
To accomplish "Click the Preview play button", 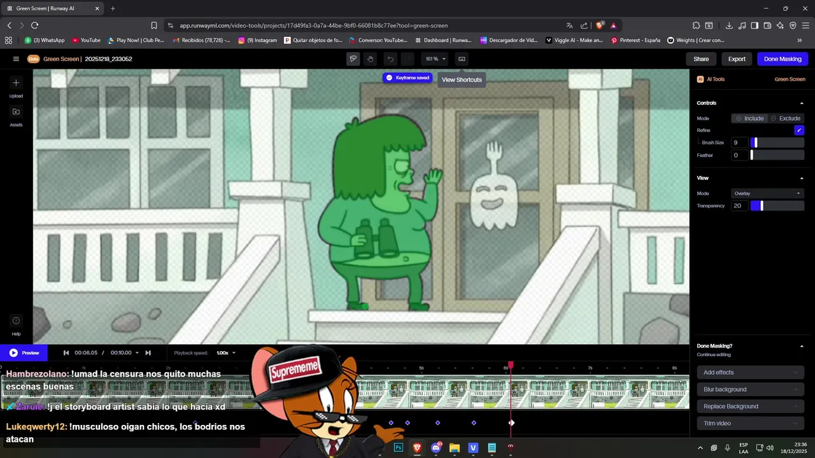I will click(x=24, y=352).
